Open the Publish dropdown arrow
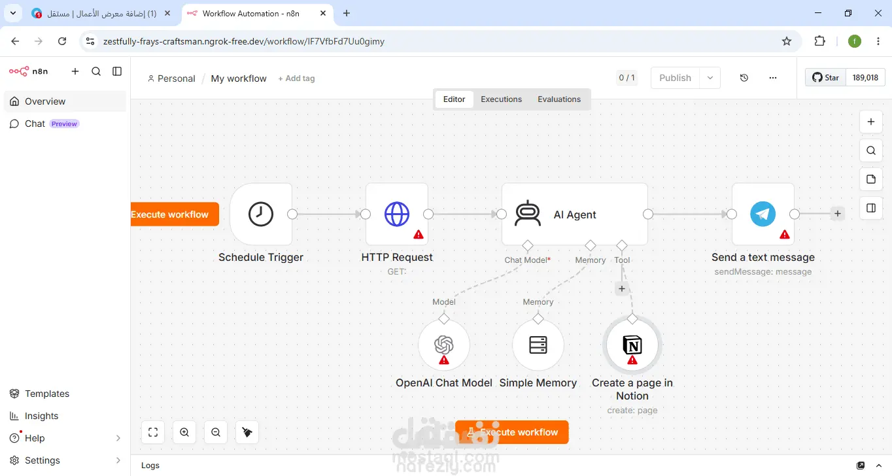This screenshot has height=476, width=892. click(710, 78)
